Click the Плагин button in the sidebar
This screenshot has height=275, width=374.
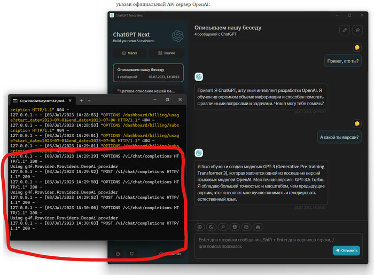pos(167,53)
